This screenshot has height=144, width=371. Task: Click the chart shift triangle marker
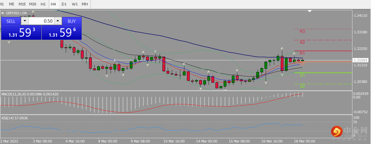point(310,11)
